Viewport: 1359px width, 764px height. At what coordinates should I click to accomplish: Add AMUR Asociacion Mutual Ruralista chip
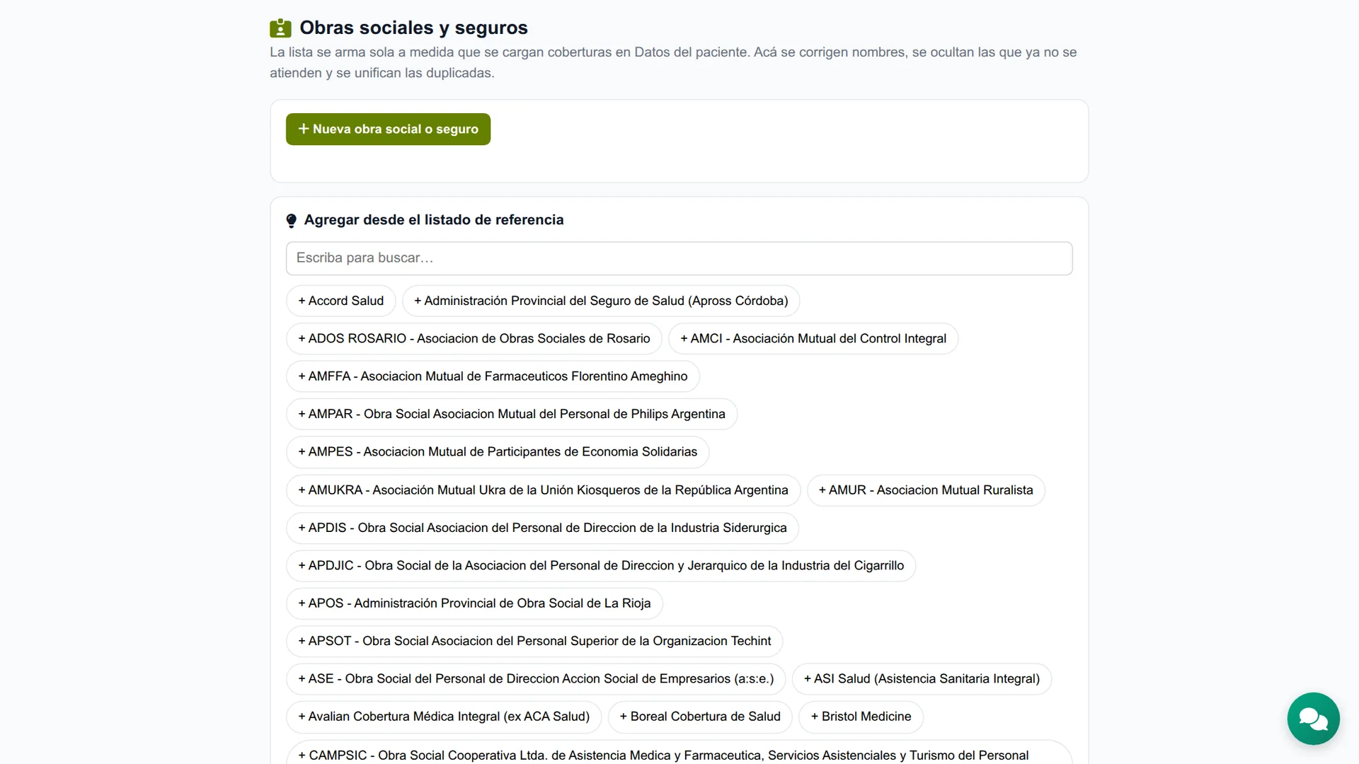coord(926,490)
